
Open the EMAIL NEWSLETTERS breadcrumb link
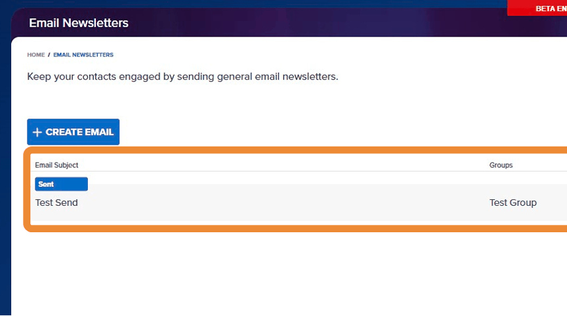pyautogui.click(x=83, y=55)
